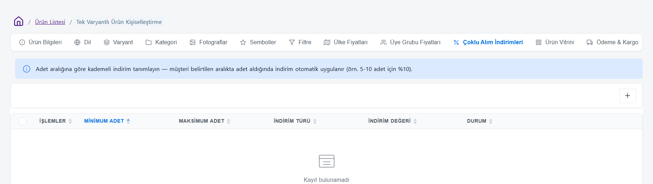
Task: Open the Ürün Listesi breadcrumb link
Action: coord(50,22)
